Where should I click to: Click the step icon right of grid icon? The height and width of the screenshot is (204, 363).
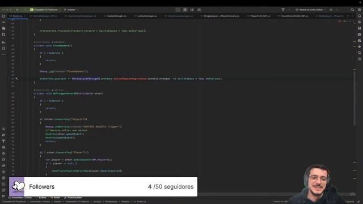[192, 10]
